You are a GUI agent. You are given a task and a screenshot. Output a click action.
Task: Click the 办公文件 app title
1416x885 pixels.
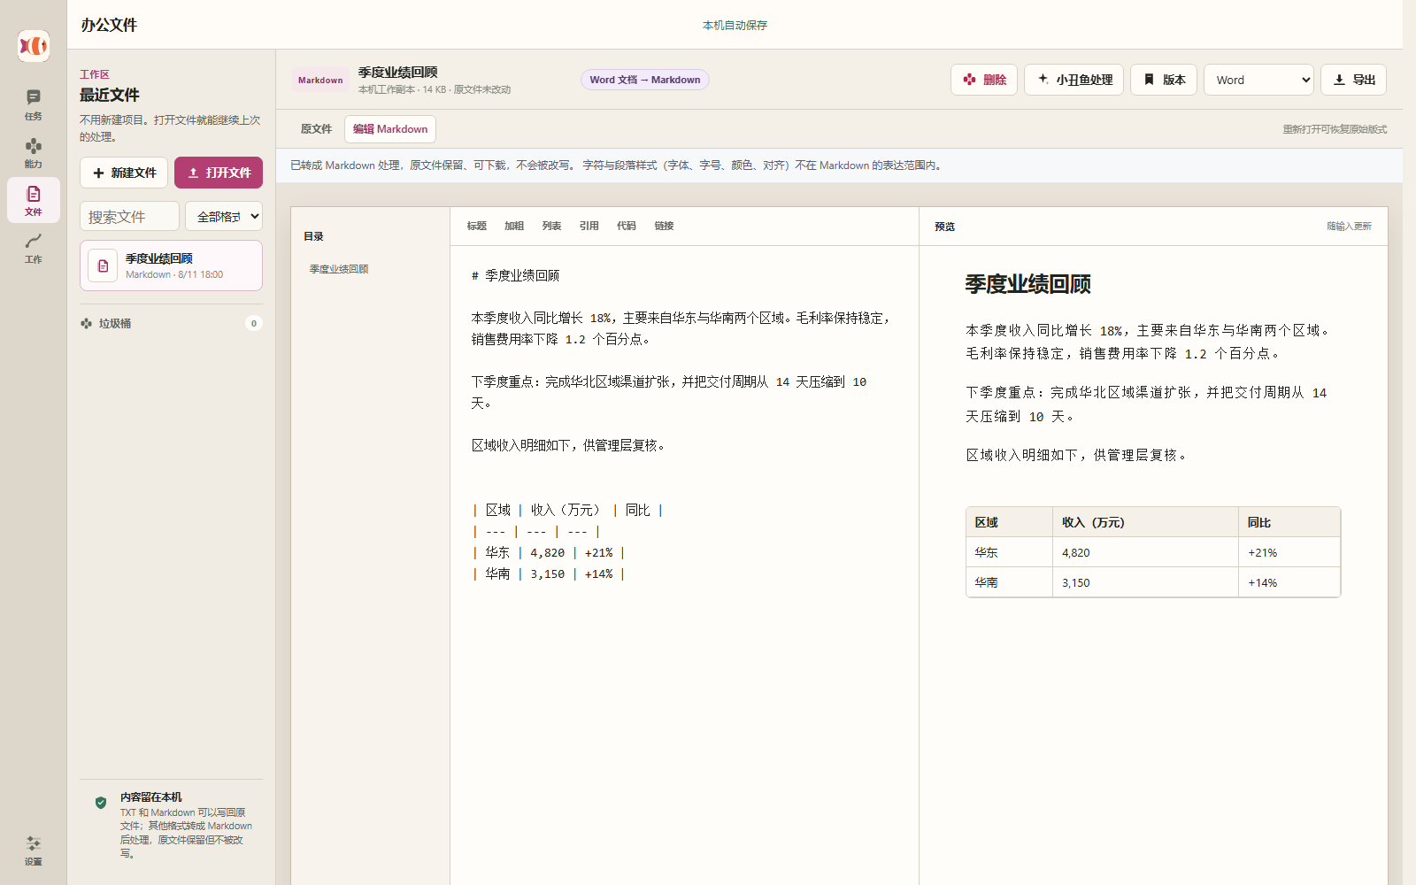[109, 25]
